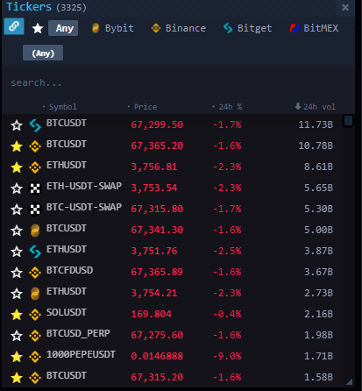Filter tickers by BitMEX exchange
The width and height of the screenshot is (362, 391).
(x=314, y=28)
